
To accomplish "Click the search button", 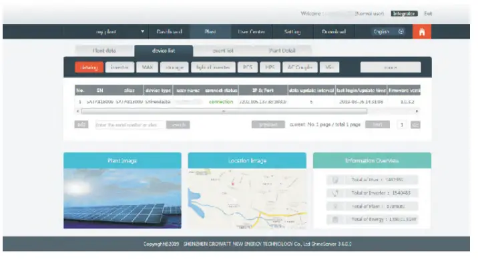I will coord(178,125).
